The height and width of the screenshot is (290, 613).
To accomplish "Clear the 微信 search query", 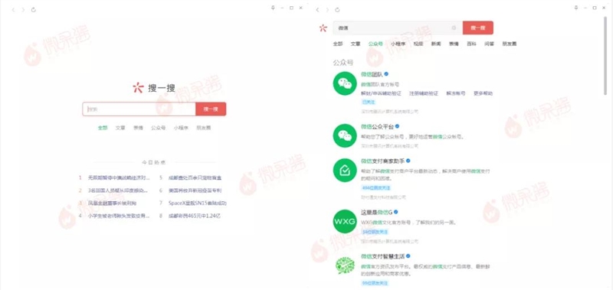I will coord(454,28).
